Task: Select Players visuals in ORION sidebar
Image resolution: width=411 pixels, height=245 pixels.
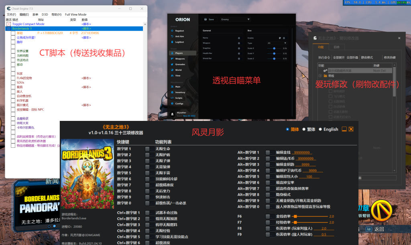Action: point(183,53)
